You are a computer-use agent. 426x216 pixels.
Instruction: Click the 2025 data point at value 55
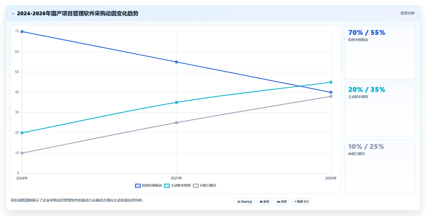[x=177, y=62]
